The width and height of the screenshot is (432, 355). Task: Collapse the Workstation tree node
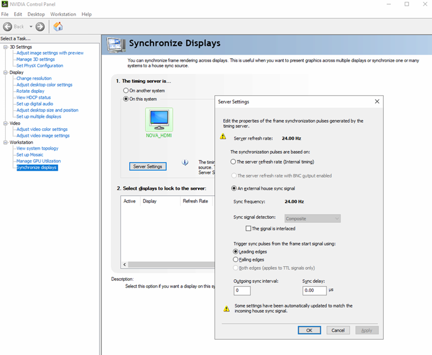5,142
